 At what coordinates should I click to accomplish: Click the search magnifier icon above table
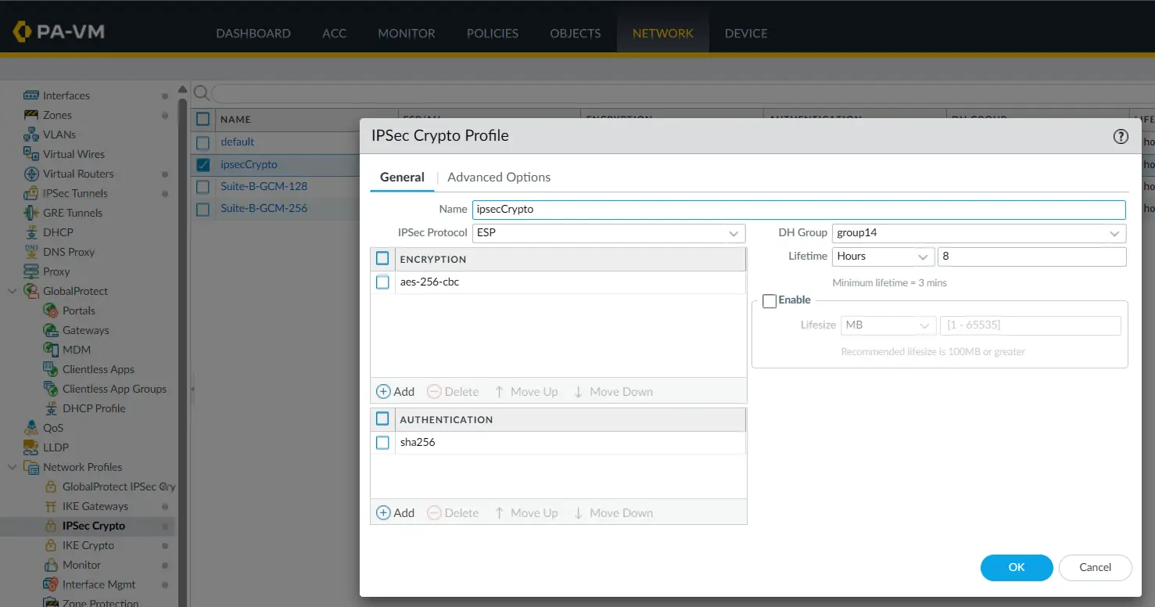[x=201, y=93]
